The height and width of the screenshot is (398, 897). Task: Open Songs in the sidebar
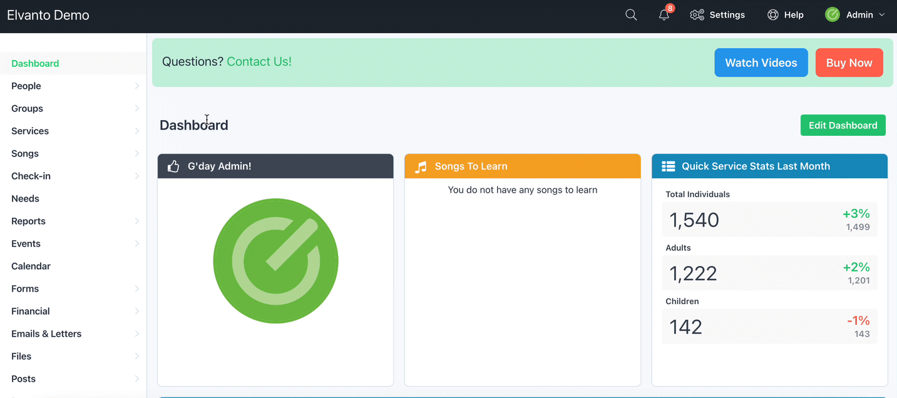73,153
